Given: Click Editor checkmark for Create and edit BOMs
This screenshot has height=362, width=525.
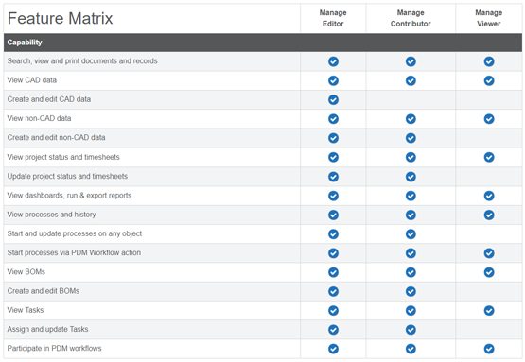Looking at the screenshot, I should (333, 291).
